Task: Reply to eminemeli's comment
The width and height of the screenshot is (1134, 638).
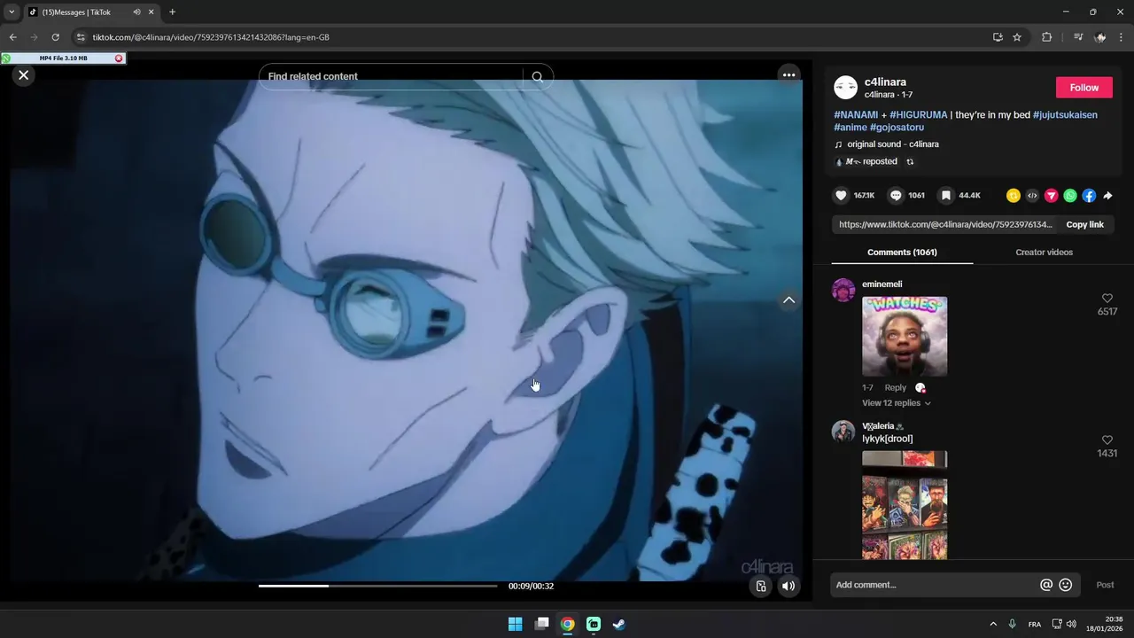Action: (x=895, y=388)
